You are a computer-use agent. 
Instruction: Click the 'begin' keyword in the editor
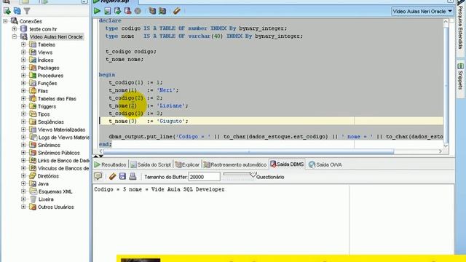coord(107,74)
